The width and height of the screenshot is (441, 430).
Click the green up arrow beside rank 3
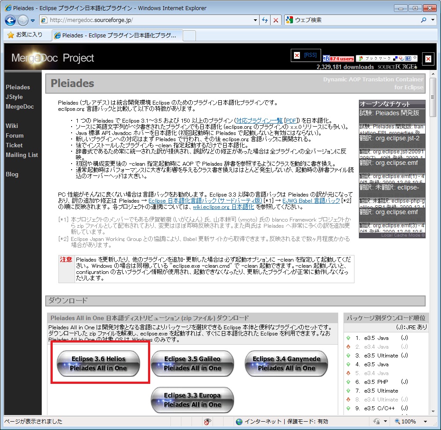click(348, 356)
